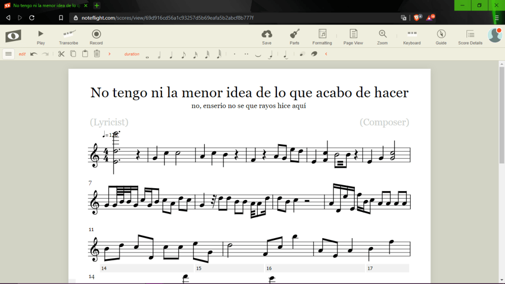505x284 pixels.
Task: Click the Composer placeholder text
Action: (384, 122)
